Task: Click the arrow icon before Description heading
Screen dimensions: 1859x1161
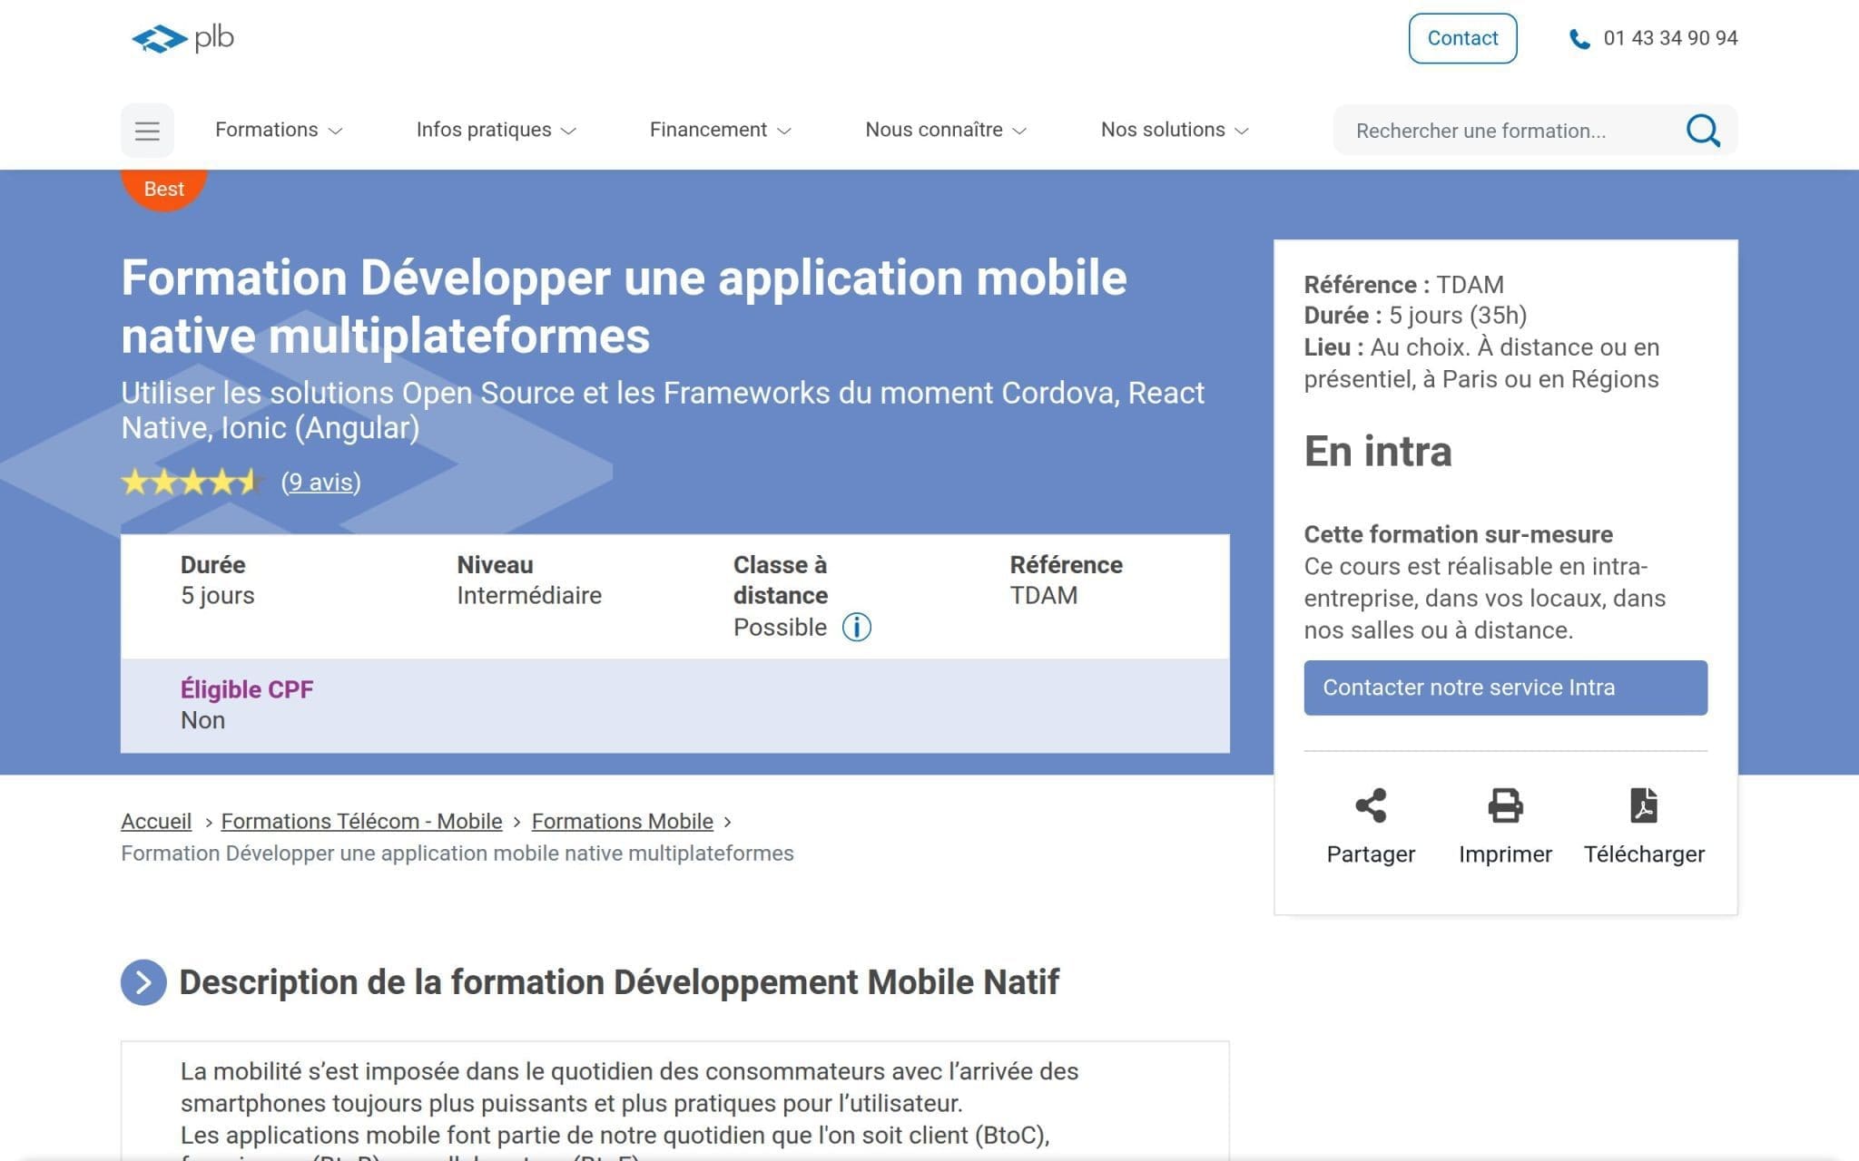Action: pyautogui.click(x=143, y=982)
